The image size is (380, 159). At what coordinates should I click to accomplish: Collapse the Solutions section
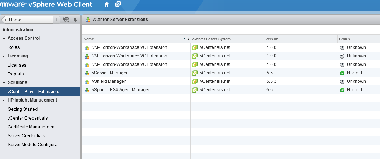[x=4, y=83]
